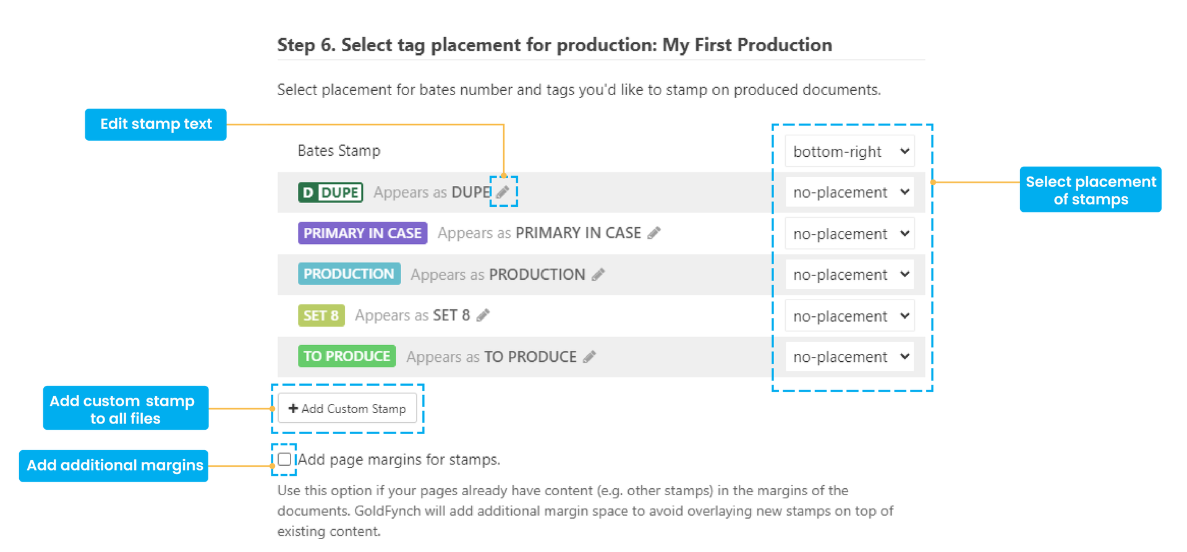1187x552 pixels.
Task: Open PRIMARY IN CASE placement dropdown
Action: coord(849,233)
